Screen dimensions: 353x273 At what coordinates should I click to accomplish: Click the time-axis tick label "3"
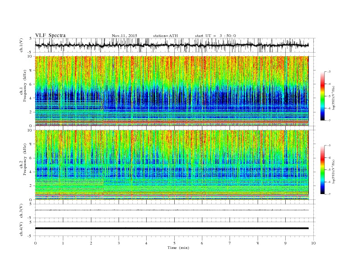119,243
